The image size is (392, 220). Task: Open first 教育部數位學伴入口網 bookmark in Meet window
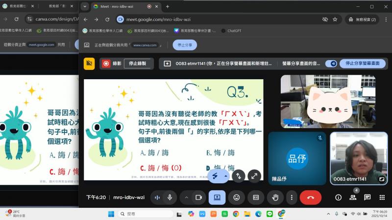pyautogui.click(x=103, y=31)
